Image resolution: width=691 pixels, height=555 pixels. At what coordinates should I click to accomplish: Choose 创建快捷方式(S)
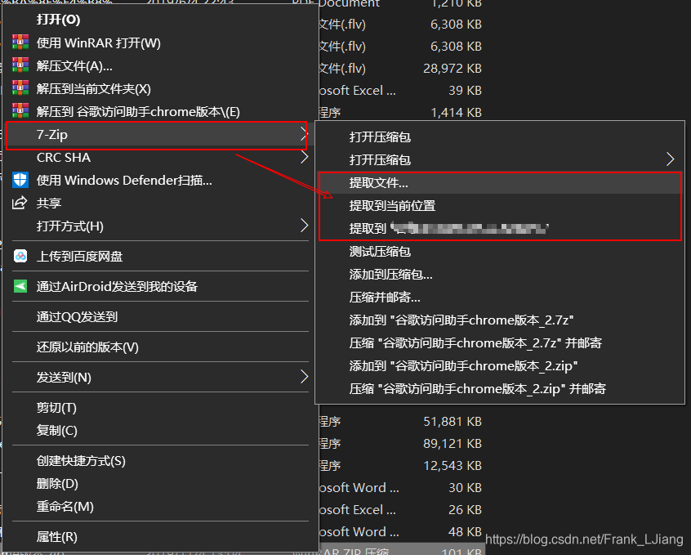160,461
